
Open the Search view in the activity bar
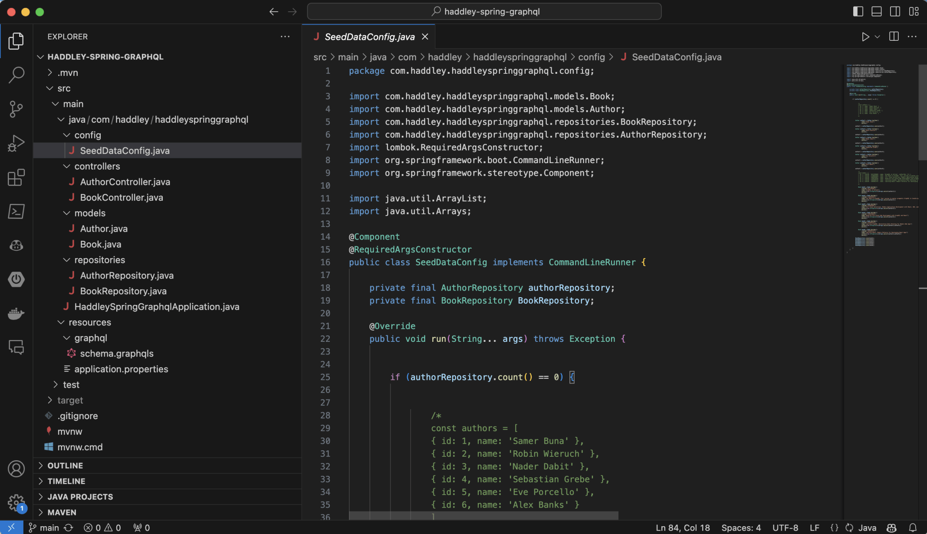16,75
